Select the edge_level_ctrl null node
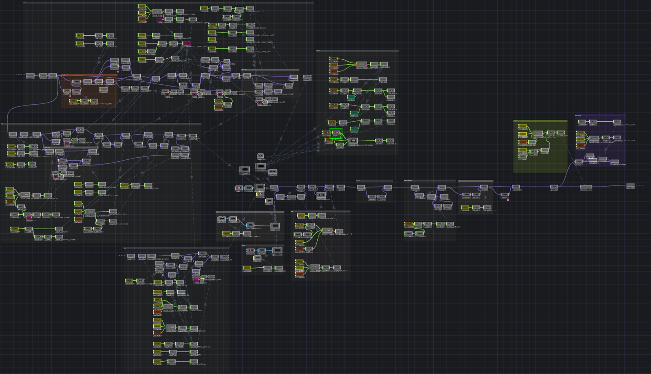651x374 pixels. click(617, 121)
